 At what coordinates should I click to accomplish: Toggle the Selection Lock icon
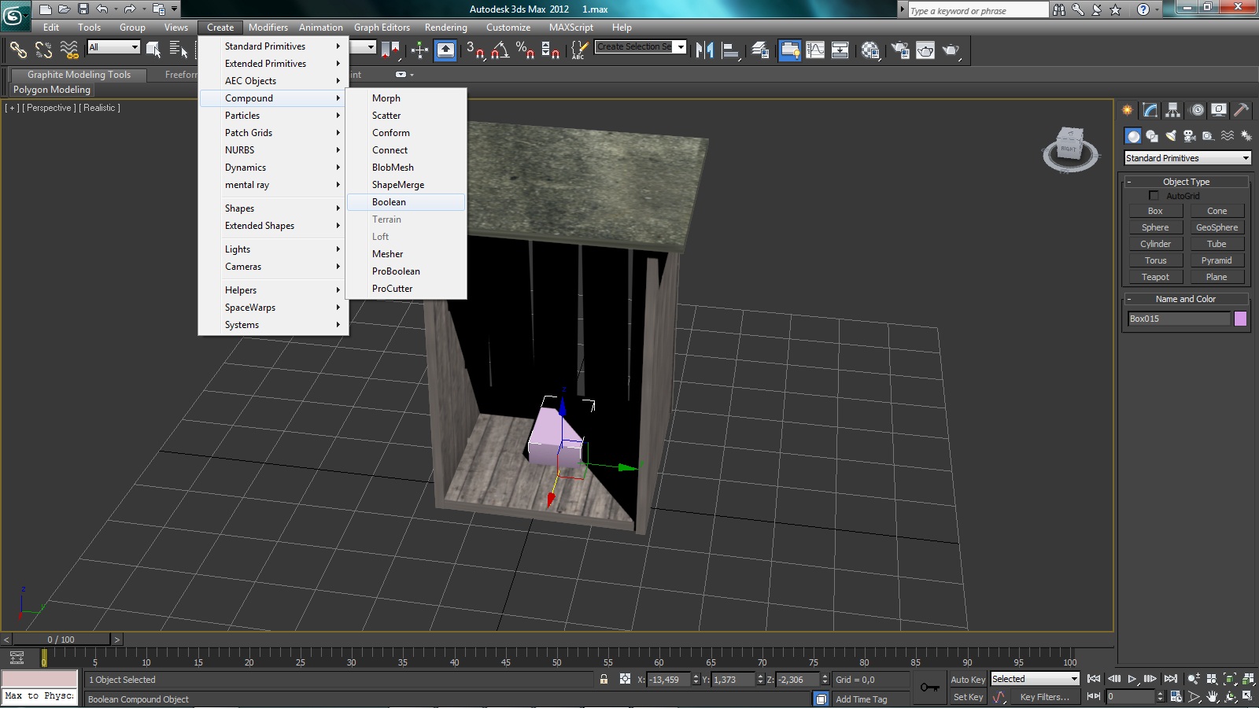[x=604, y=680]
